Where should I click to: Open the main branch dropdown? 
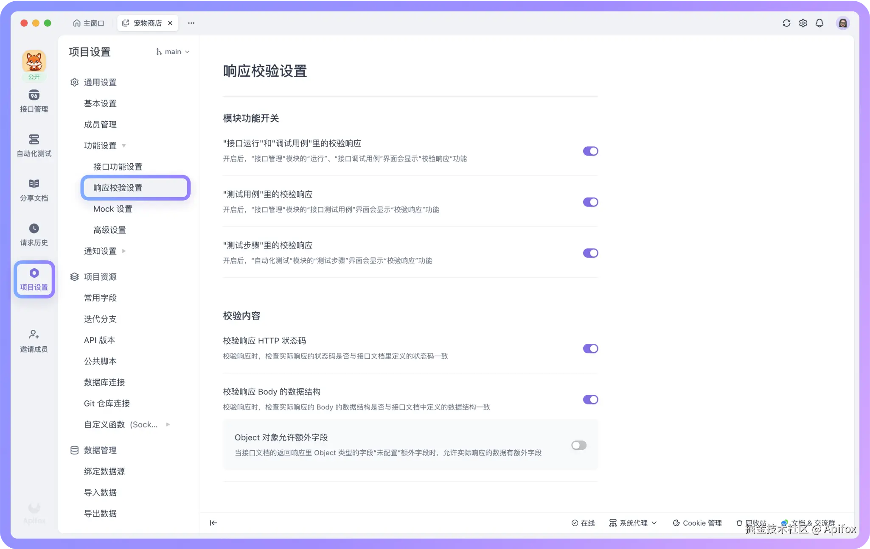pyautogui.click(x=172, y=51)
